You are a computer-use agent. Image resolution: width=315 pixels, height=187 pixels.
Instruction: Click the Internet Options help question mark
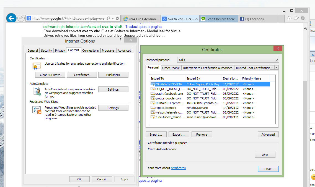(x=120, y=40)
